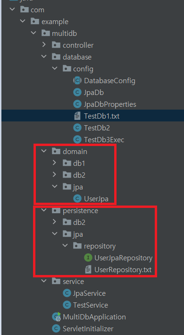The image size is (184, 335).
Task: Click the multidb package folder icon
Action: (x=45, y=33)
